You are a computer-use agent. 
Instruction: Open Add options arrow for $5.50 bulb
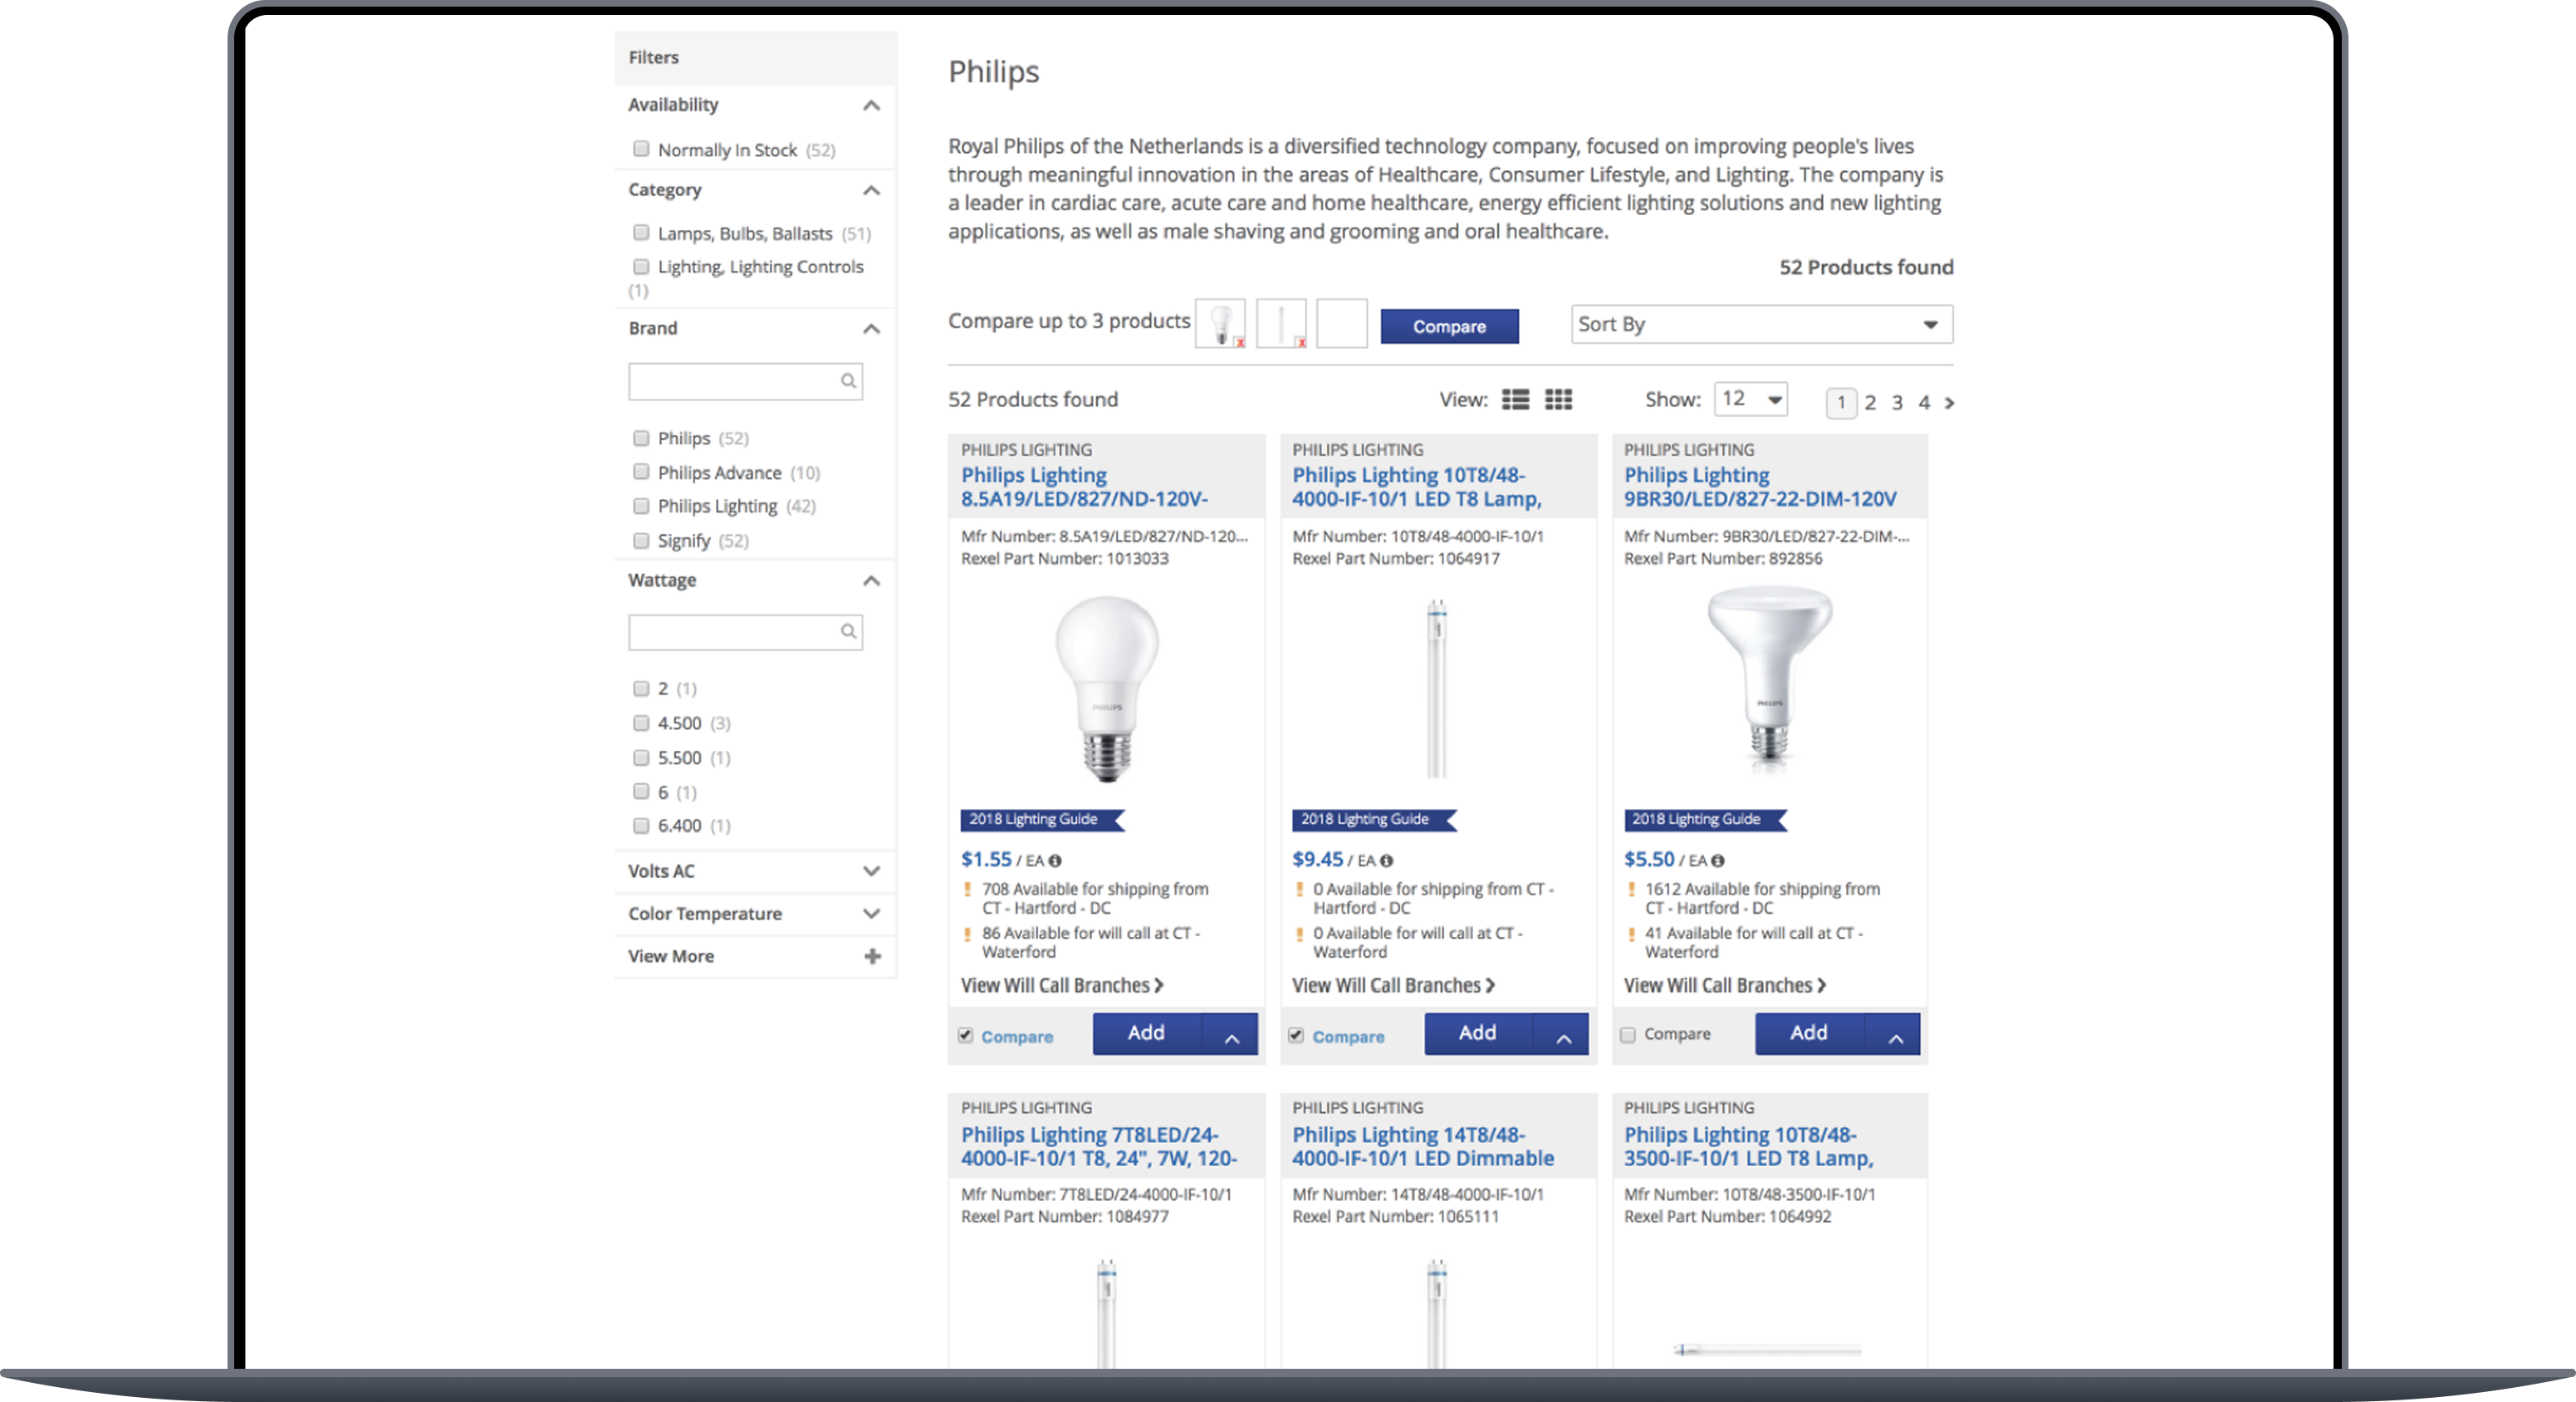click(1894, 1034)
